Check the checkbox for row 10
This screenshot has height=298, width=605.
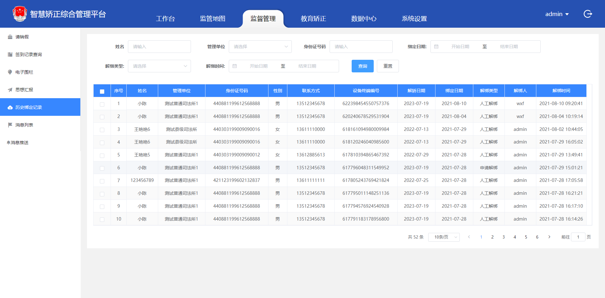102,220
